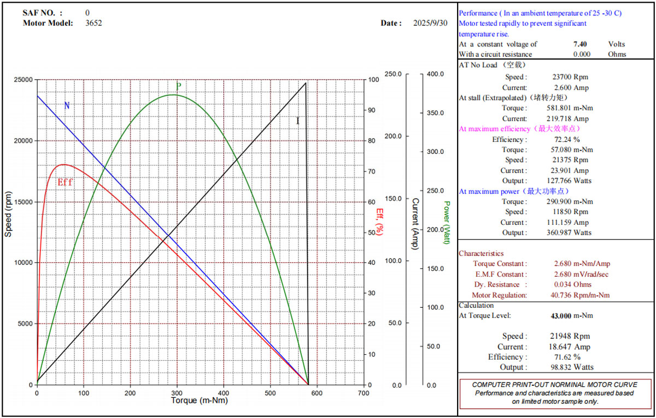Click the red Eff efficiency curve label
Viewport: 656px width, 418px height.
65,182
